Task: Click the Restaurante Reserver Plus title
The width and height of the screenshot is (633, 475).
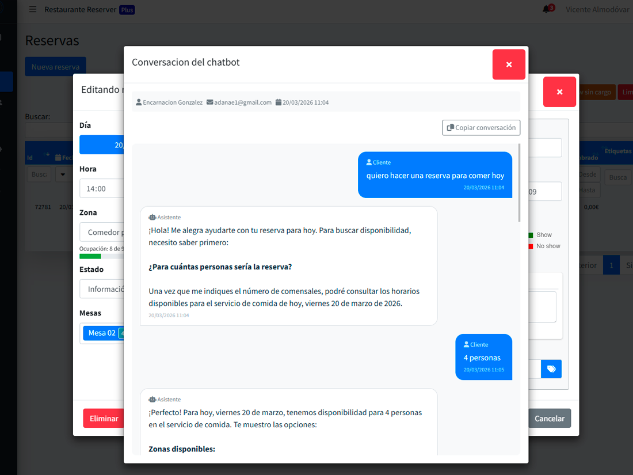Action: tap(81, 10)
